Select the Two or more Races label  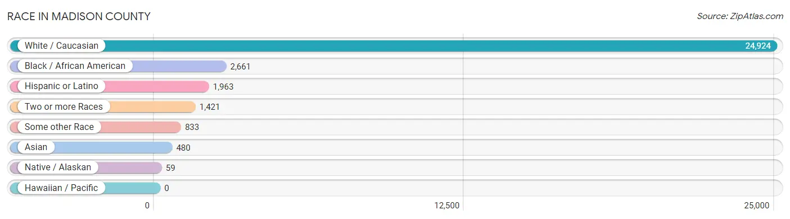63,106
